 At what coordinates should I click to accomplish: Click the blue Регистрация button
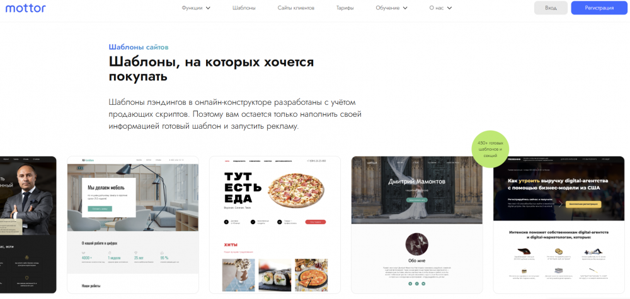[x=599, y=8]
